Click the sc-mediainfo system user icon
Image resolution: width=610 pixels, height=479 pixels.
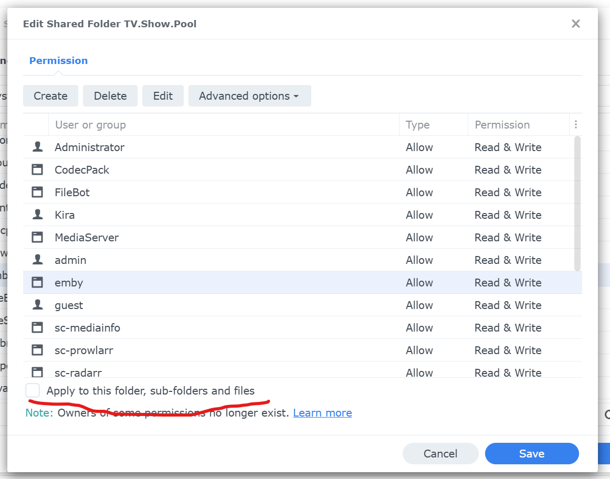pyautogui.click(x=37, y=328)
